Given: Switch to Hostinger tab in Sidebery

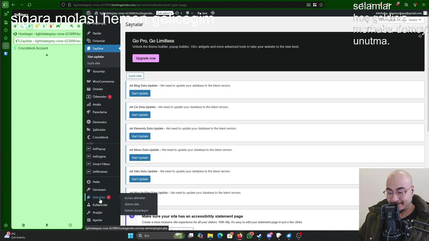Looking at the screenshot, I should tap(47, 34).
